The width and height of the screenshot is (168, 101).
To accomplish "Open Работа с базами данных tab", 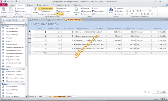I will click(61, 5).
